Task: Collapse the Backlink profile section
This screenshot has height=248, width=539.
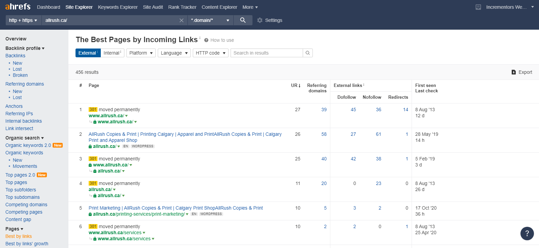Action: coord(25,48)
